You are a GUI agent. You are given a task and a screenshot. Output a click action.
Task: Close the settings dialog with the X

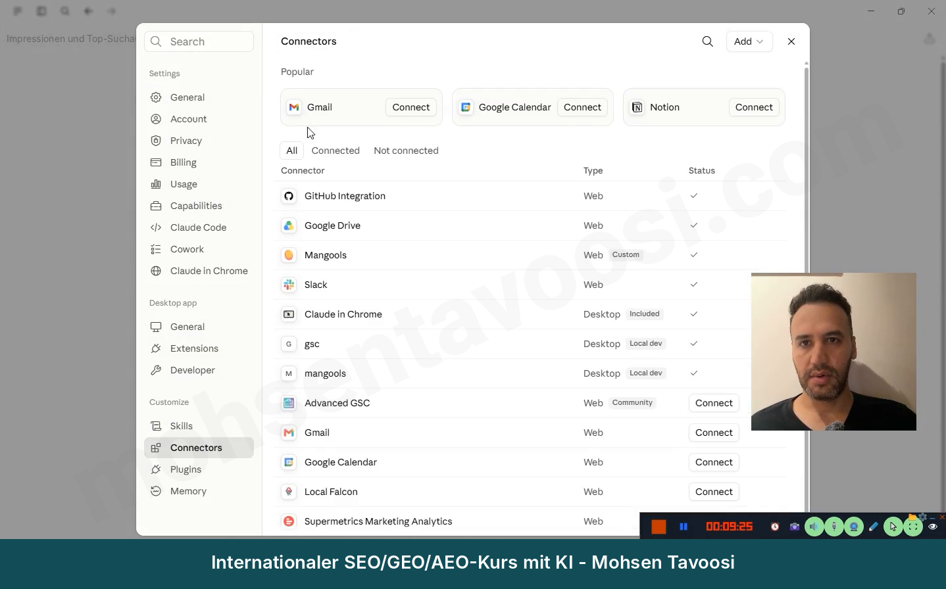791,41
